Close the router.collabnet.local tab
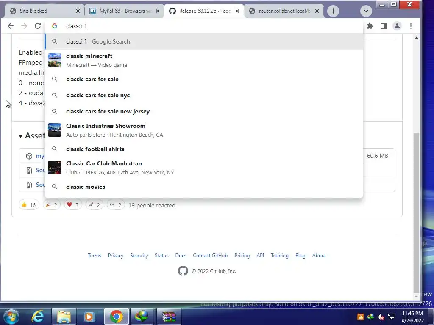The height and width of the screenshot is (325, 434). [x=317, y=11]
